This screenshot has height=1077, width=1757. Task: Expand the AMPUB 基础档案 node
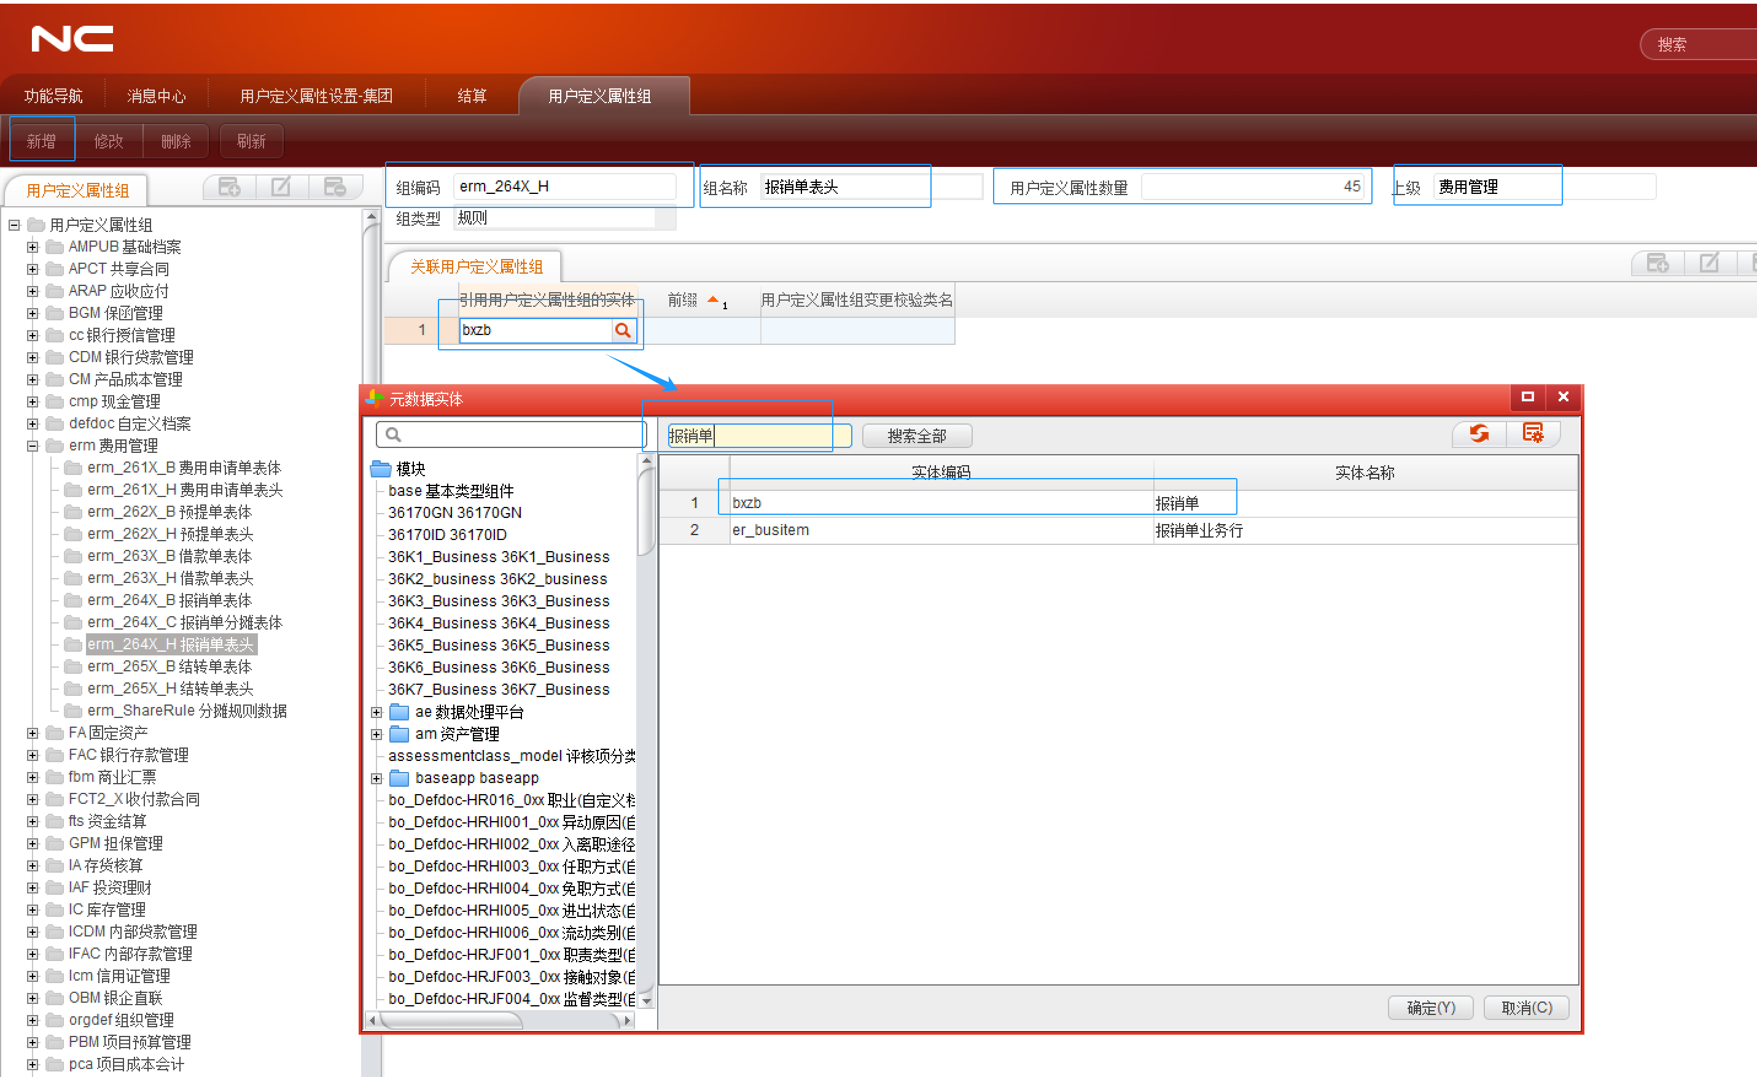click(32, 247)
